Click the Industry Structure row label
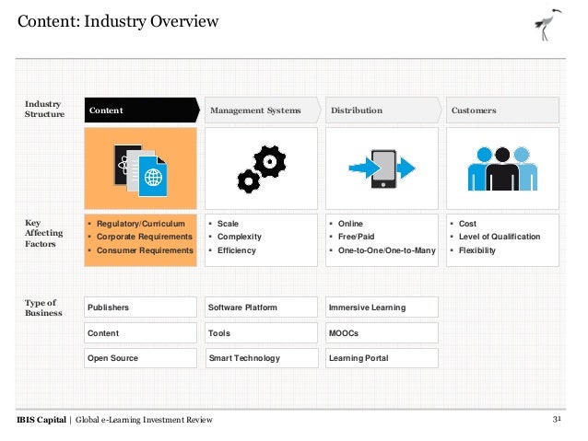The height and width of the screenshot is (441, 588). pyautogui.click(x=44, y=109)
